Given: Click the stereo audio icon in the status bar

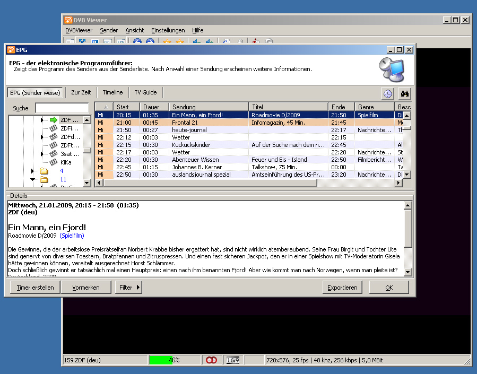Looking at the screenshot, I should pos(212,360).
